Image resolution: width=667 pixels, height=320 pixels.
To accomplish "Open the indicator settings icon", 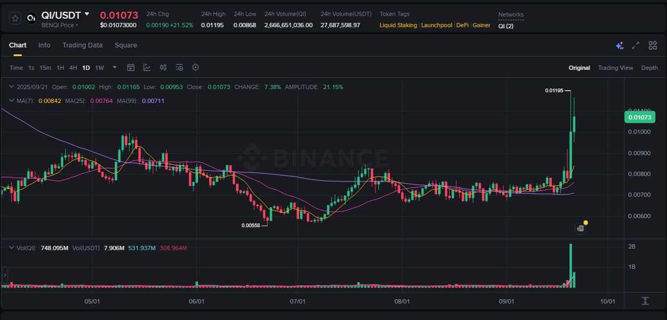I will click(179, 68).
